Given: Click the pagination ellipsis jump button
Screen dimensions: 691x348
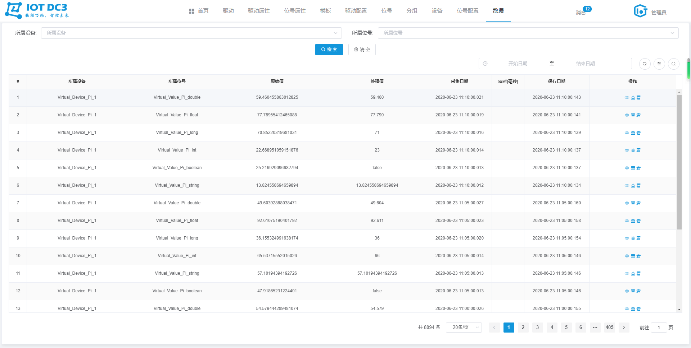Looking at the screenshot, I should 595,328.
